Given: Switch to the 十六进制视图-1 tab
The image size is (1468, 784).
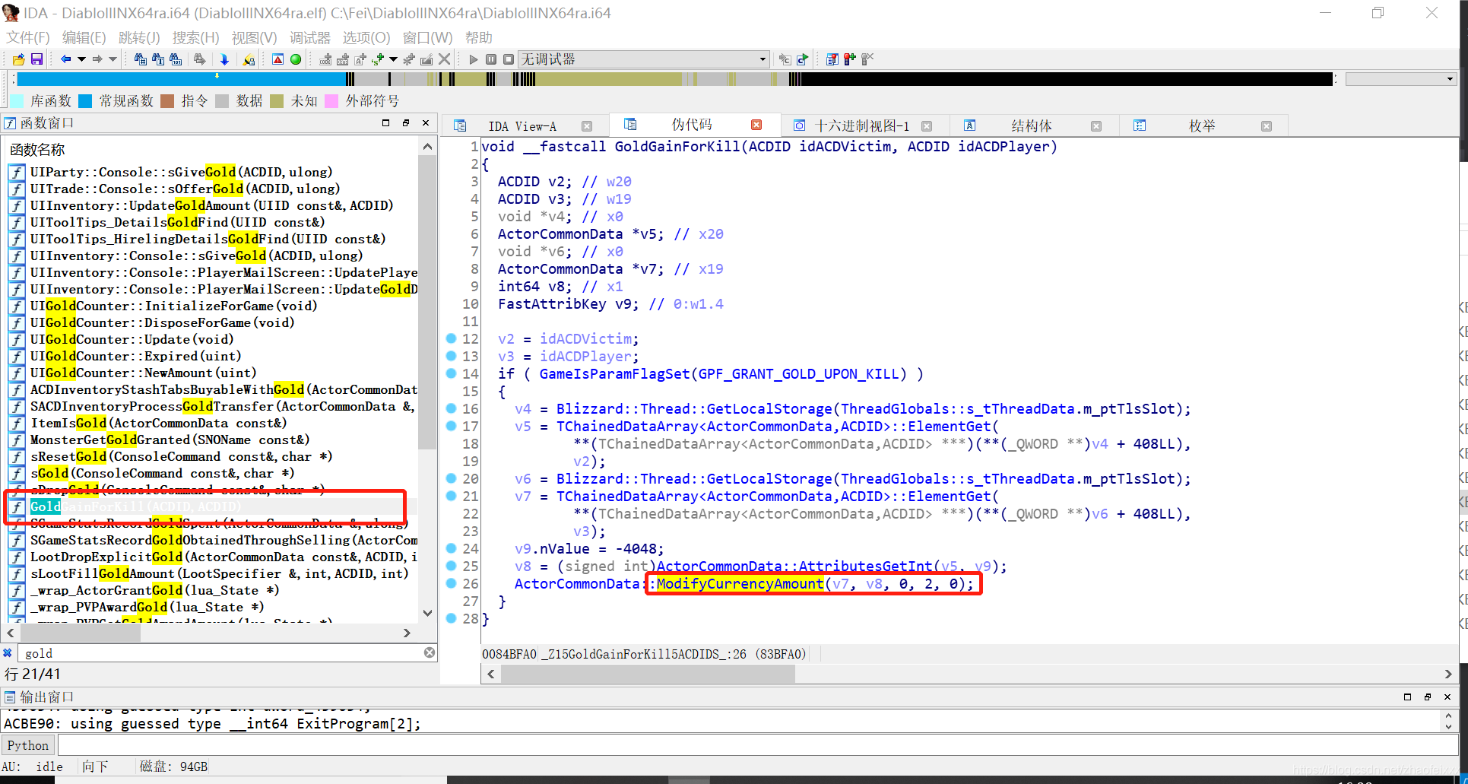Looking at the screenshot, I should (x=861, y=126).
